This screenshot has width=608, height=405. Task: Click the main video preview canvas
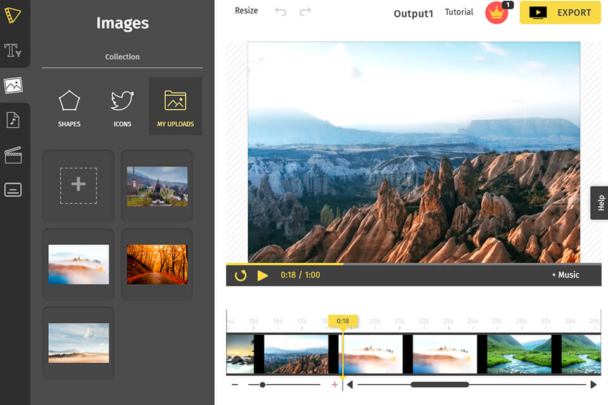click(414, 153)
